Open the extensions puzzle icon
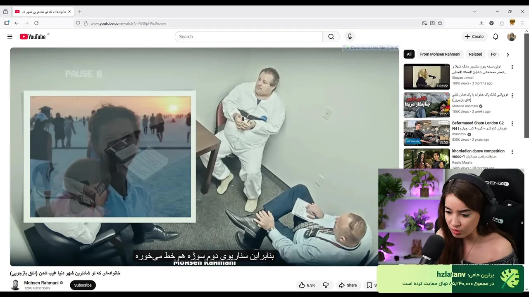529x297 pixels. click(501, 23)
